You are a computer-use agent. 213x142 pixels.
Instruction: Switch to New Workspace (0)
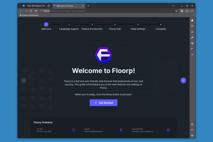(34, 6)
